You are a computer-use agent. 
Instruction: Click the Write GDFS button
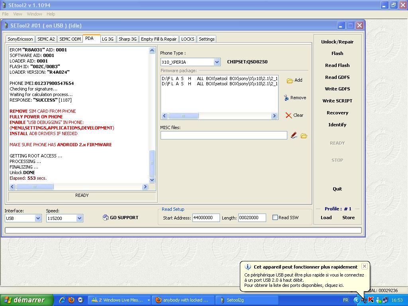click(337, 89)
